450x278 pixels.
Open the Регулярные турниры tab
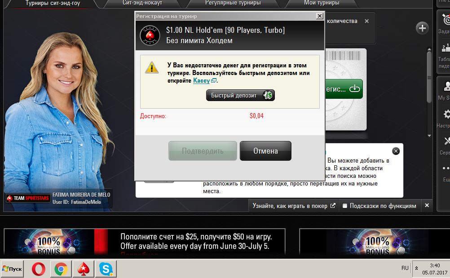(233, 3)
